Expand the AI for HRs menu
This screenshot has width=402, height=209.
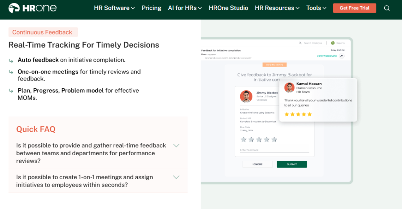pyautogui.click(x=185, y=8)
